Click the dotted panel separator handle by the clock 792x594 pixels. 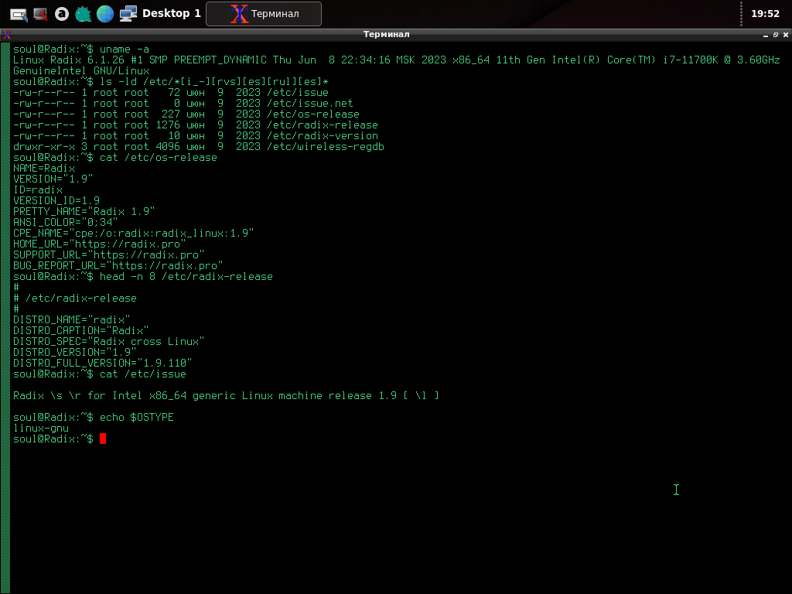[741, 14]
